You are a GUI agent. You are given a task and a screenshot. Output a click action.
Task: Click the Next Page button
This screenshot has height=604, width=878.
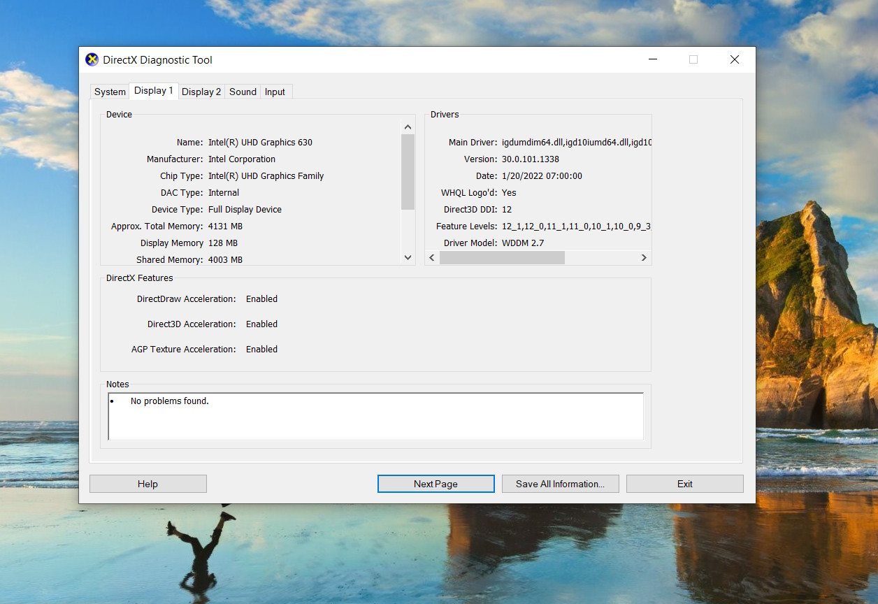(436, 484)
